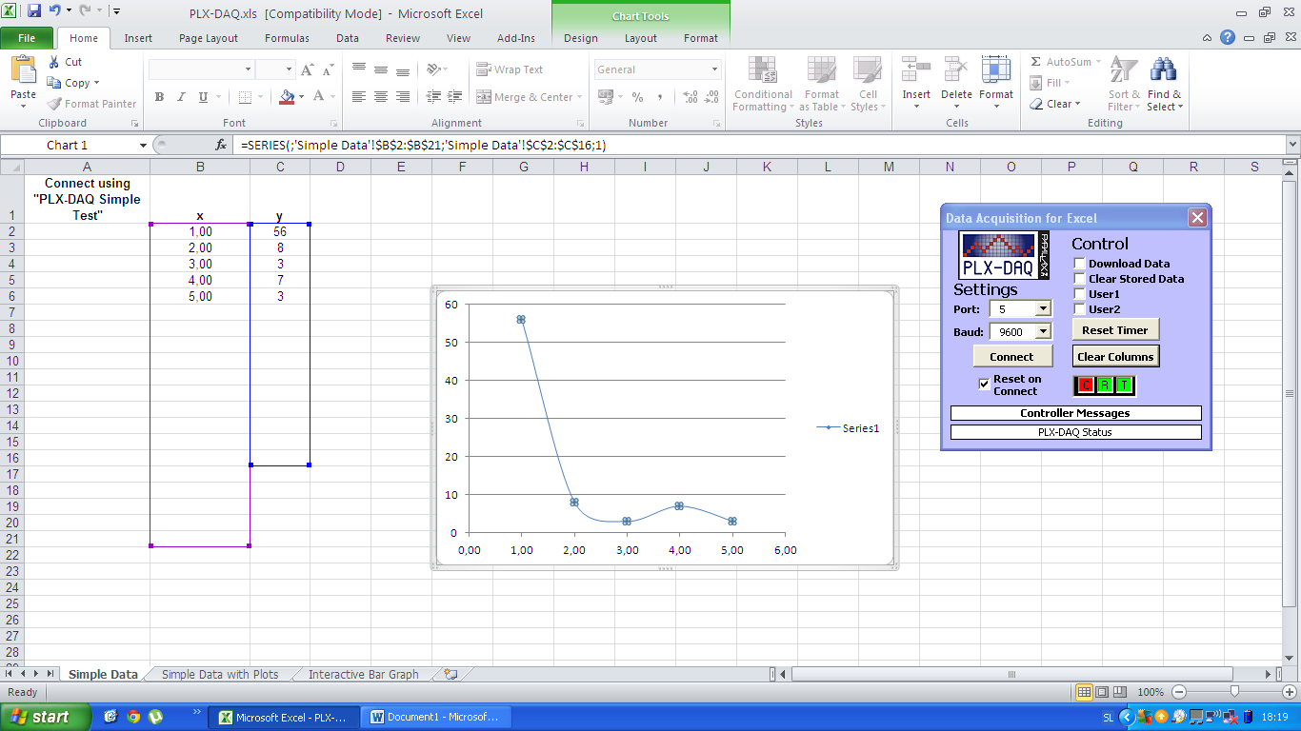Viewport: 1301px width, 731px height.
Task: Click the Percent Style icon
Action: tap(636, 97)
